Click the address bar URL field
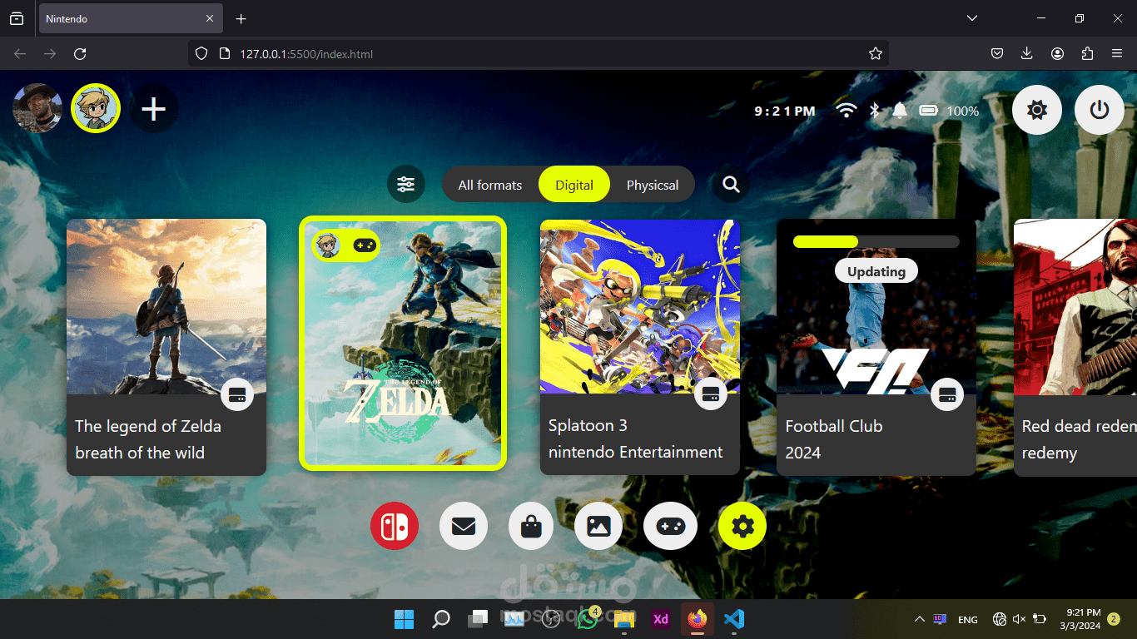The image size is (1137, 639). coord(538,54)
